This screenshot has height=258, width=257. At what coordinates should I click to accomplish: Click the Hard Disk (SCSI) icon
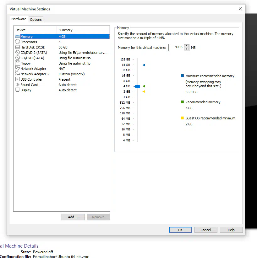(x=17, y=47)
